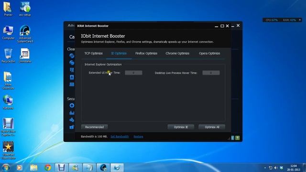Select the Network desktop icon
The width and height of the screenshot is (306, 172).
[8, 102]
